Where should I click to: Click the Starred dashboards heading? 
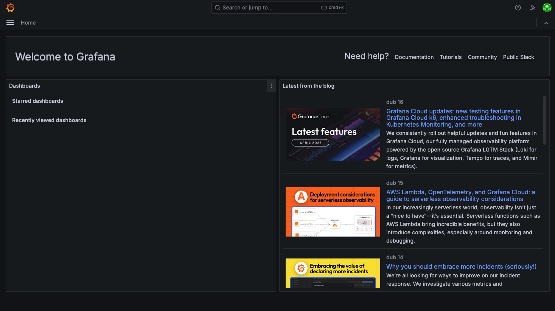click(x=37, y=101)
